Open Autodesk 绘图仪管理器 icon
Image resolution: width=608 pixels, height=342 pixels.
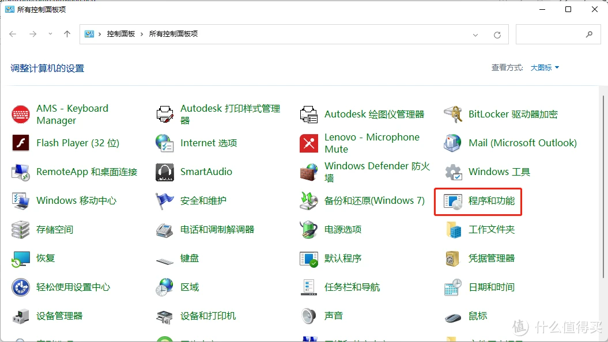309,114
